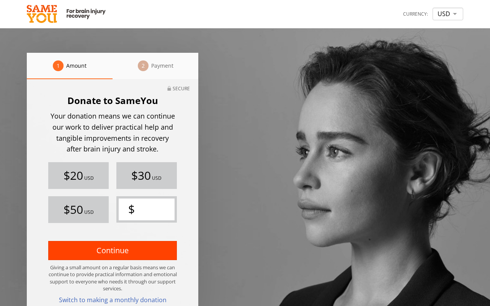The width and height of the screenshot is (490, 306).
Task: Click the custom amount input field
Action: pyautogui.click(x=153, y=210)
